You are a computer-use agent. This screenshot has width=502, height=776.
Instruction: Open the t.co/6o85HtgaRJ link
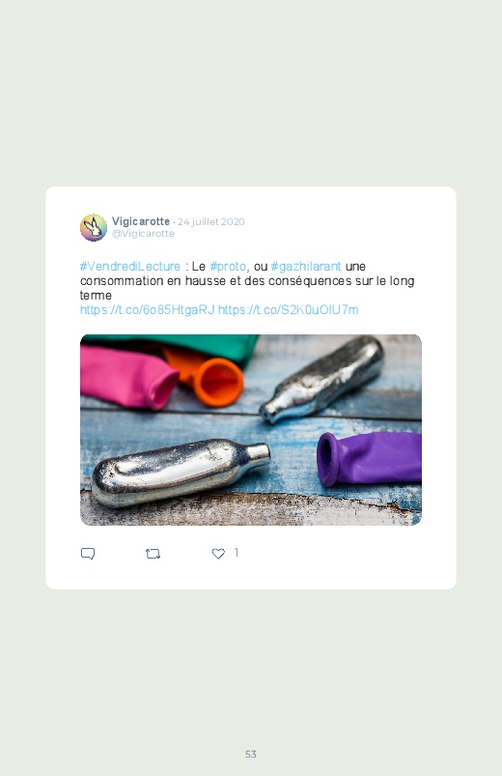148,310
